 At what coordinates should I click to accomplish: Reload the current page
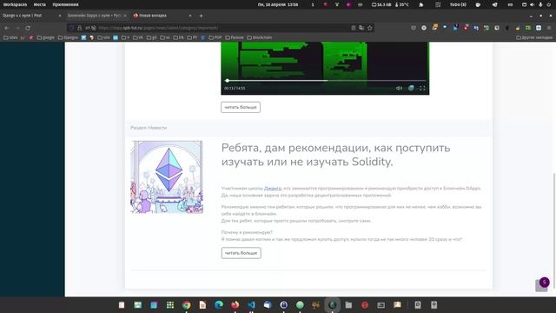click(28, 28)
